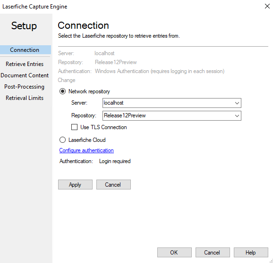Image resolution: width=273 pixels, height=263 pixels.
Task: Open Help for this dialog
Action: (251, 253)
